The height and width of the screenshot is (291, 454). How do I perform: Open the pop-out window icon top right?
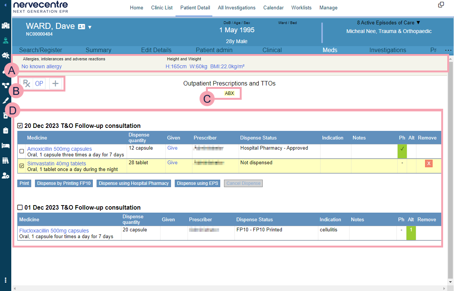(441, 5)
